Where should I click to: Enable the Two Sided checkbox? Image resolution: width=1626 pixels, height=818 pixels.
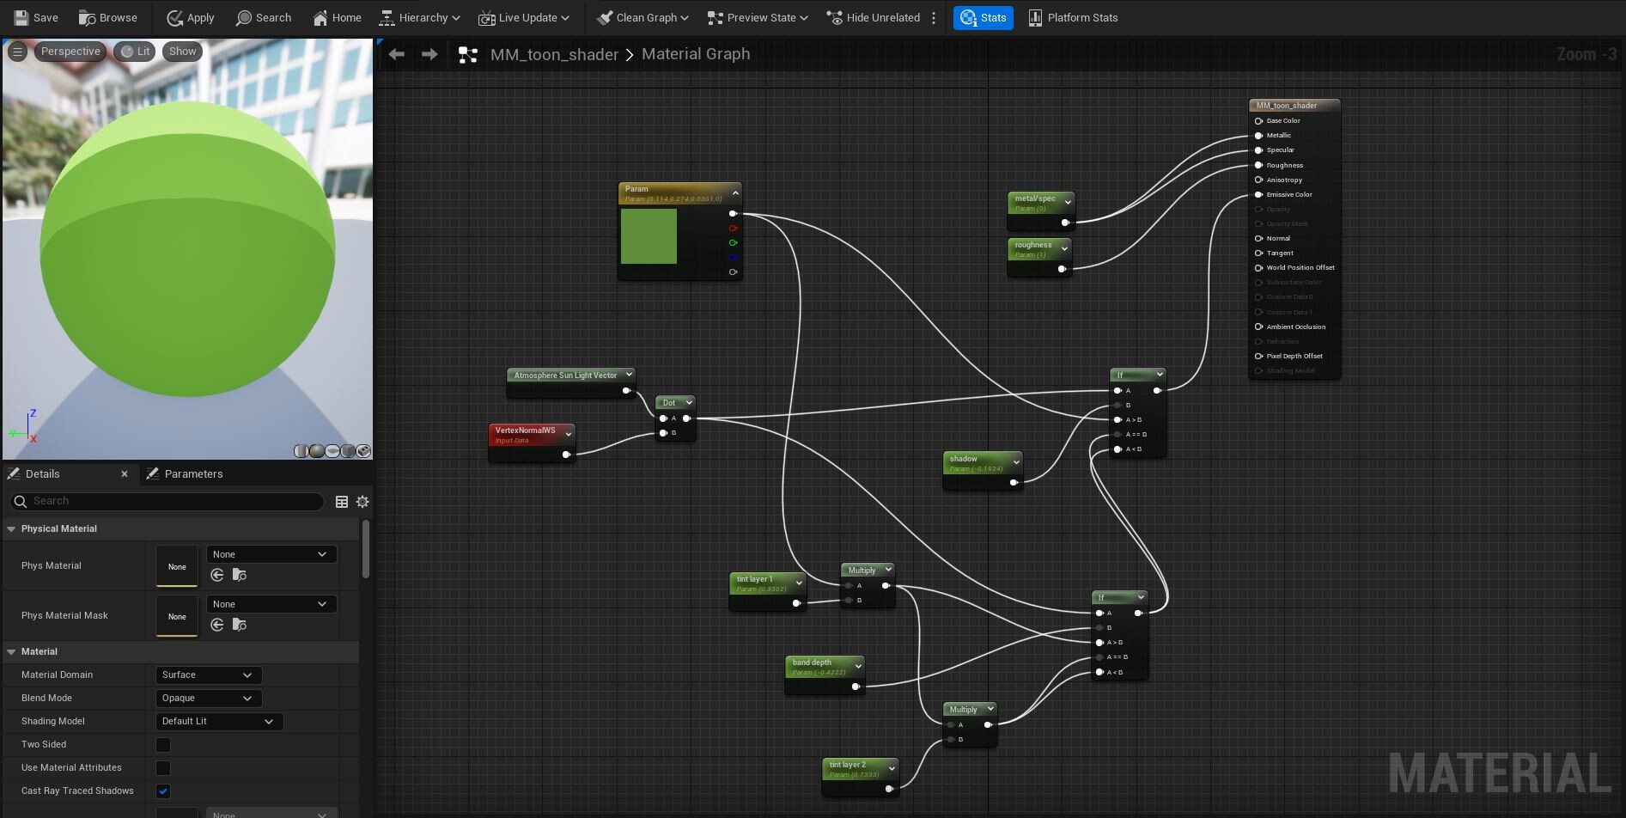(x=163, y=745)
